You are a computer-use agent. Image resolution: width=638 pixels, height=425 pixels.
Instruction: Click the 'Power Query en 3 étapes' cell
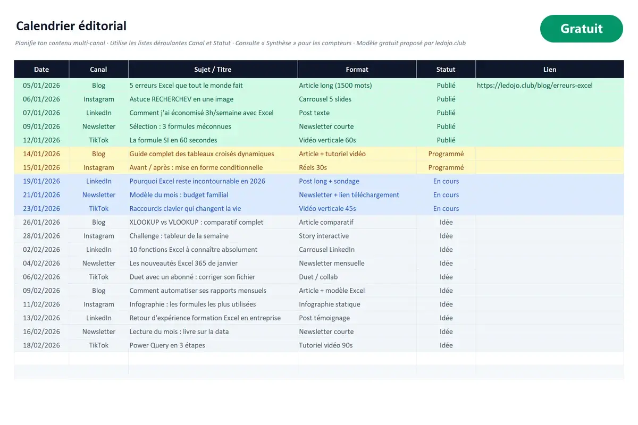point(213,345)
